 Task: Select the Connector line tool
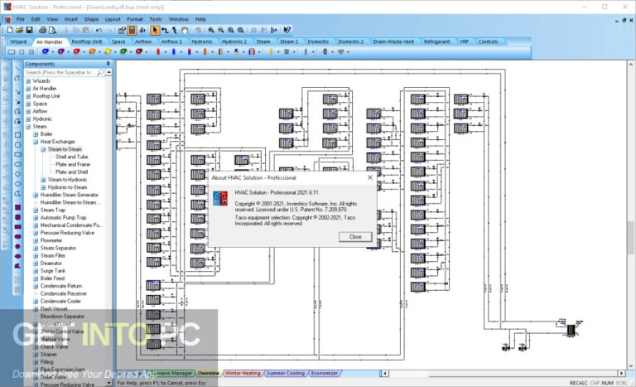[165, 30]
